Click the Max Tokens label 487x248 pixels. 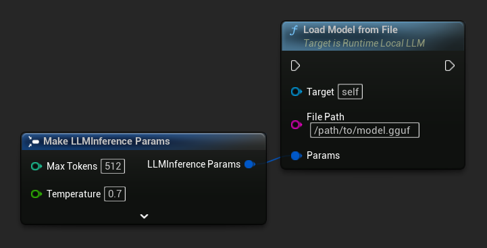coord(72,166)
